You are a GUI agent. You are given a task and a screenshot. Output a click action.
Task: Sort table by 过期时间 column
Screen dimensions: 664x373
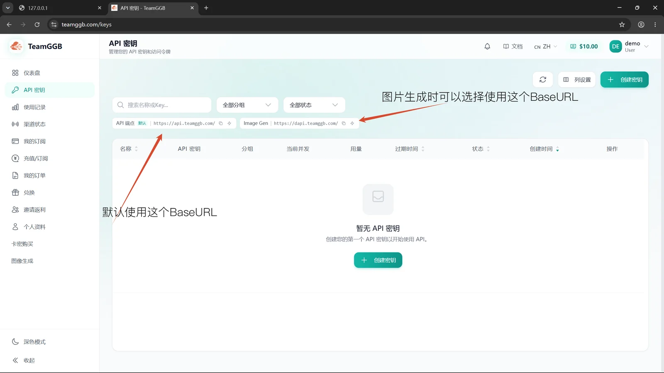tap(410, 149)
